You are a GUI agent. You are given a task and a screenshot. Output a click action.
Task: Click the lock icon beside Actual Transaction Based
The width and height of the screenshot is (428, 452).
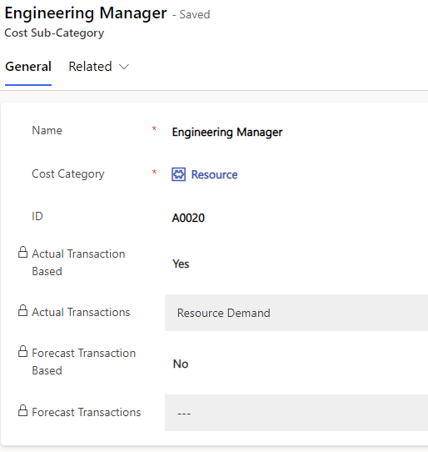(x=22, y=252)
